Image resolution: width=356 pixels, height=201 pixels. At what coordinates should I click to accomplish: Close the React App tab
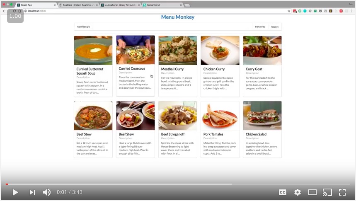click(55, 5)
